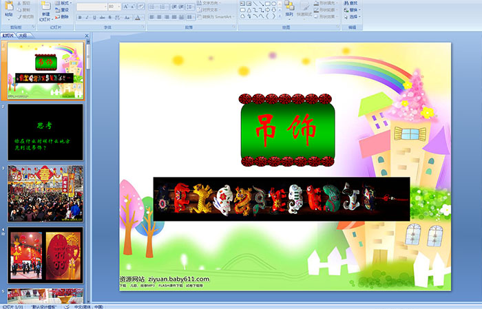Open the Change Case (Aa) menu

[127, 17]
